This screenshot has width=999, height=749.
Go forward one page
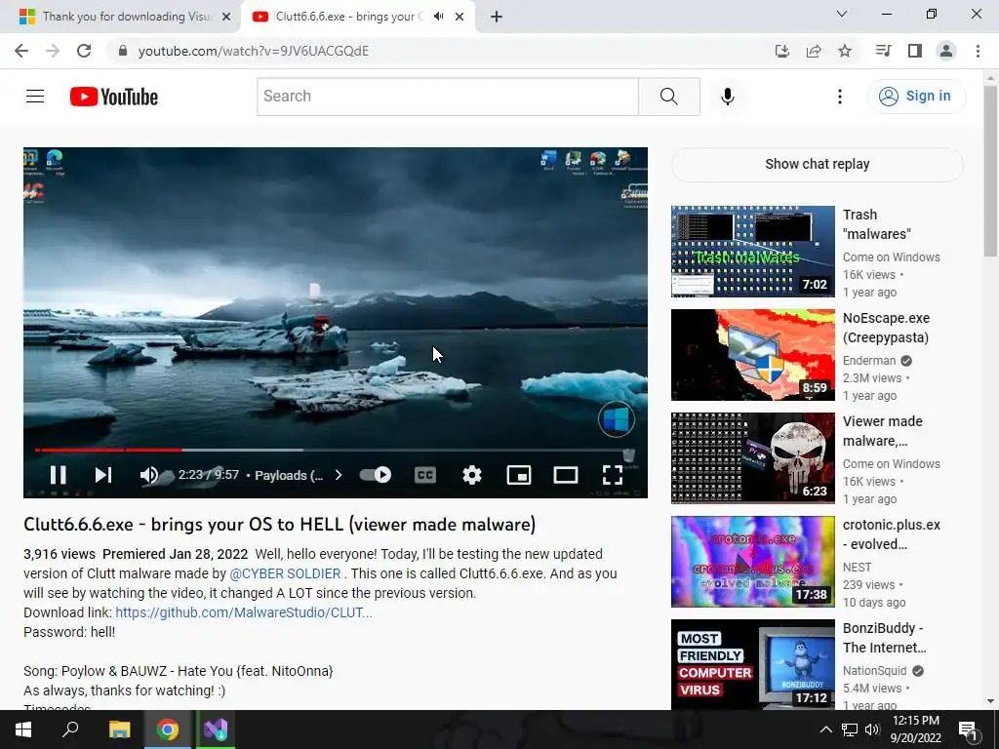[x=53, y=51]
